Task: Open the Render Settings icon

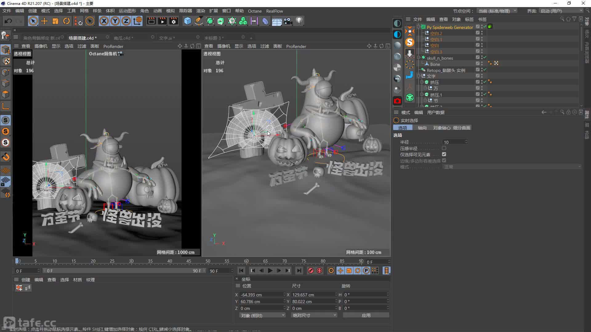Action: coord(174,21)
